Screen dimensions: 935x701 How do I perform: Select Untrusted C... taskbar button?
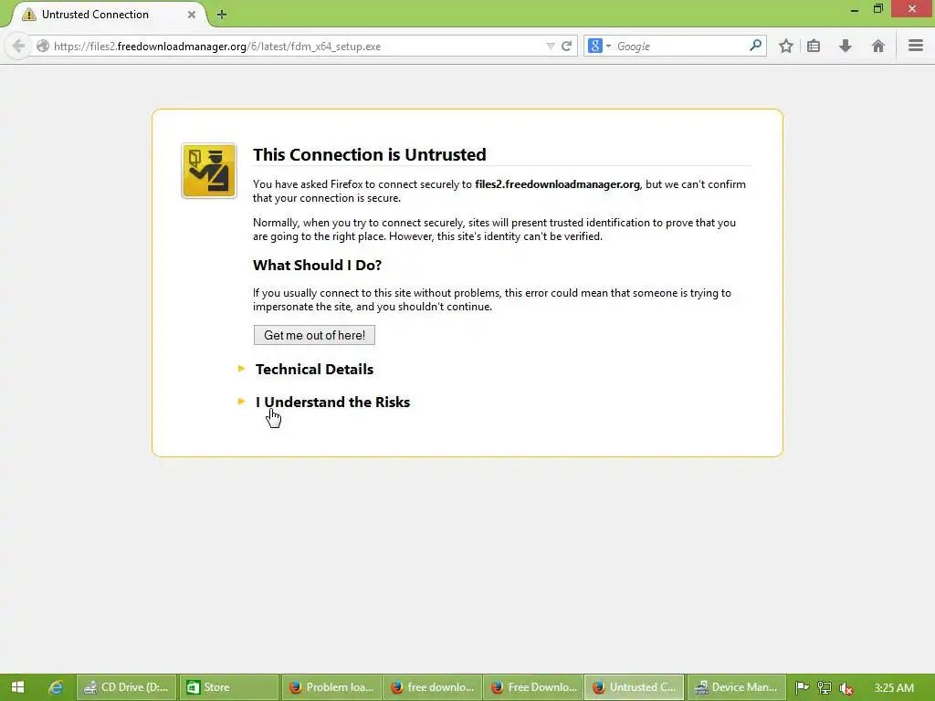tap(634, 687)
